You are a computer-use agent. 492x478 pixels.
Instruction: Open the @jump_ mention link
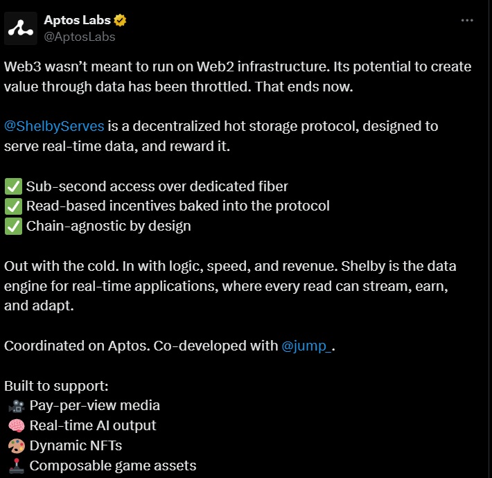(x=306, y=346)
